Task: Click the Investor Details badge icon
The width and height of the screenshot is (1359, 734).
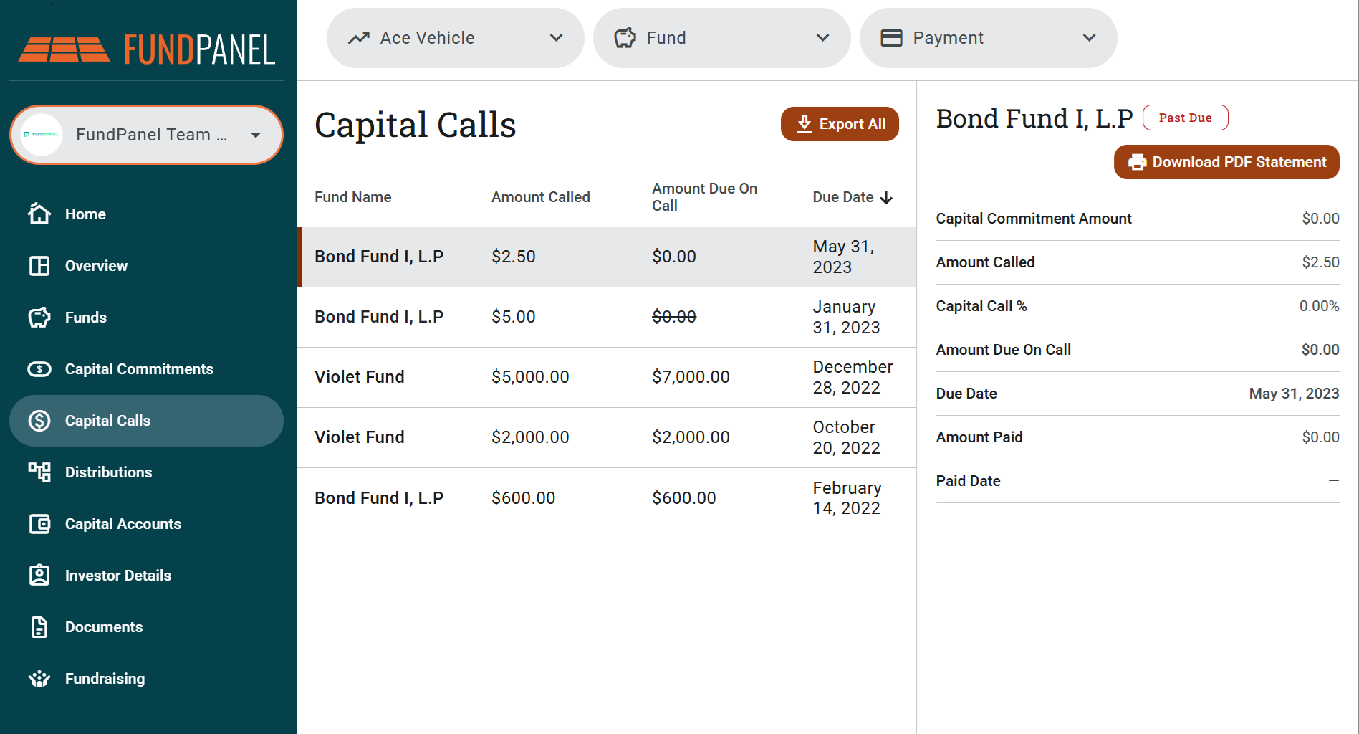Action: (39, 576)
